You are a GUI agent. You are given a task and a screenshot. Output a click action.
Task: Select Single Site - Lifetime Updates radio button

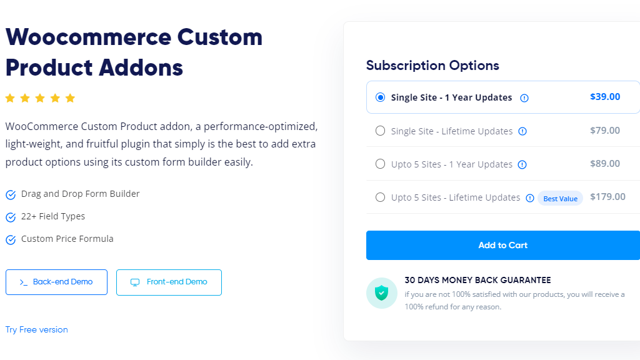click(x=380, y=131)
